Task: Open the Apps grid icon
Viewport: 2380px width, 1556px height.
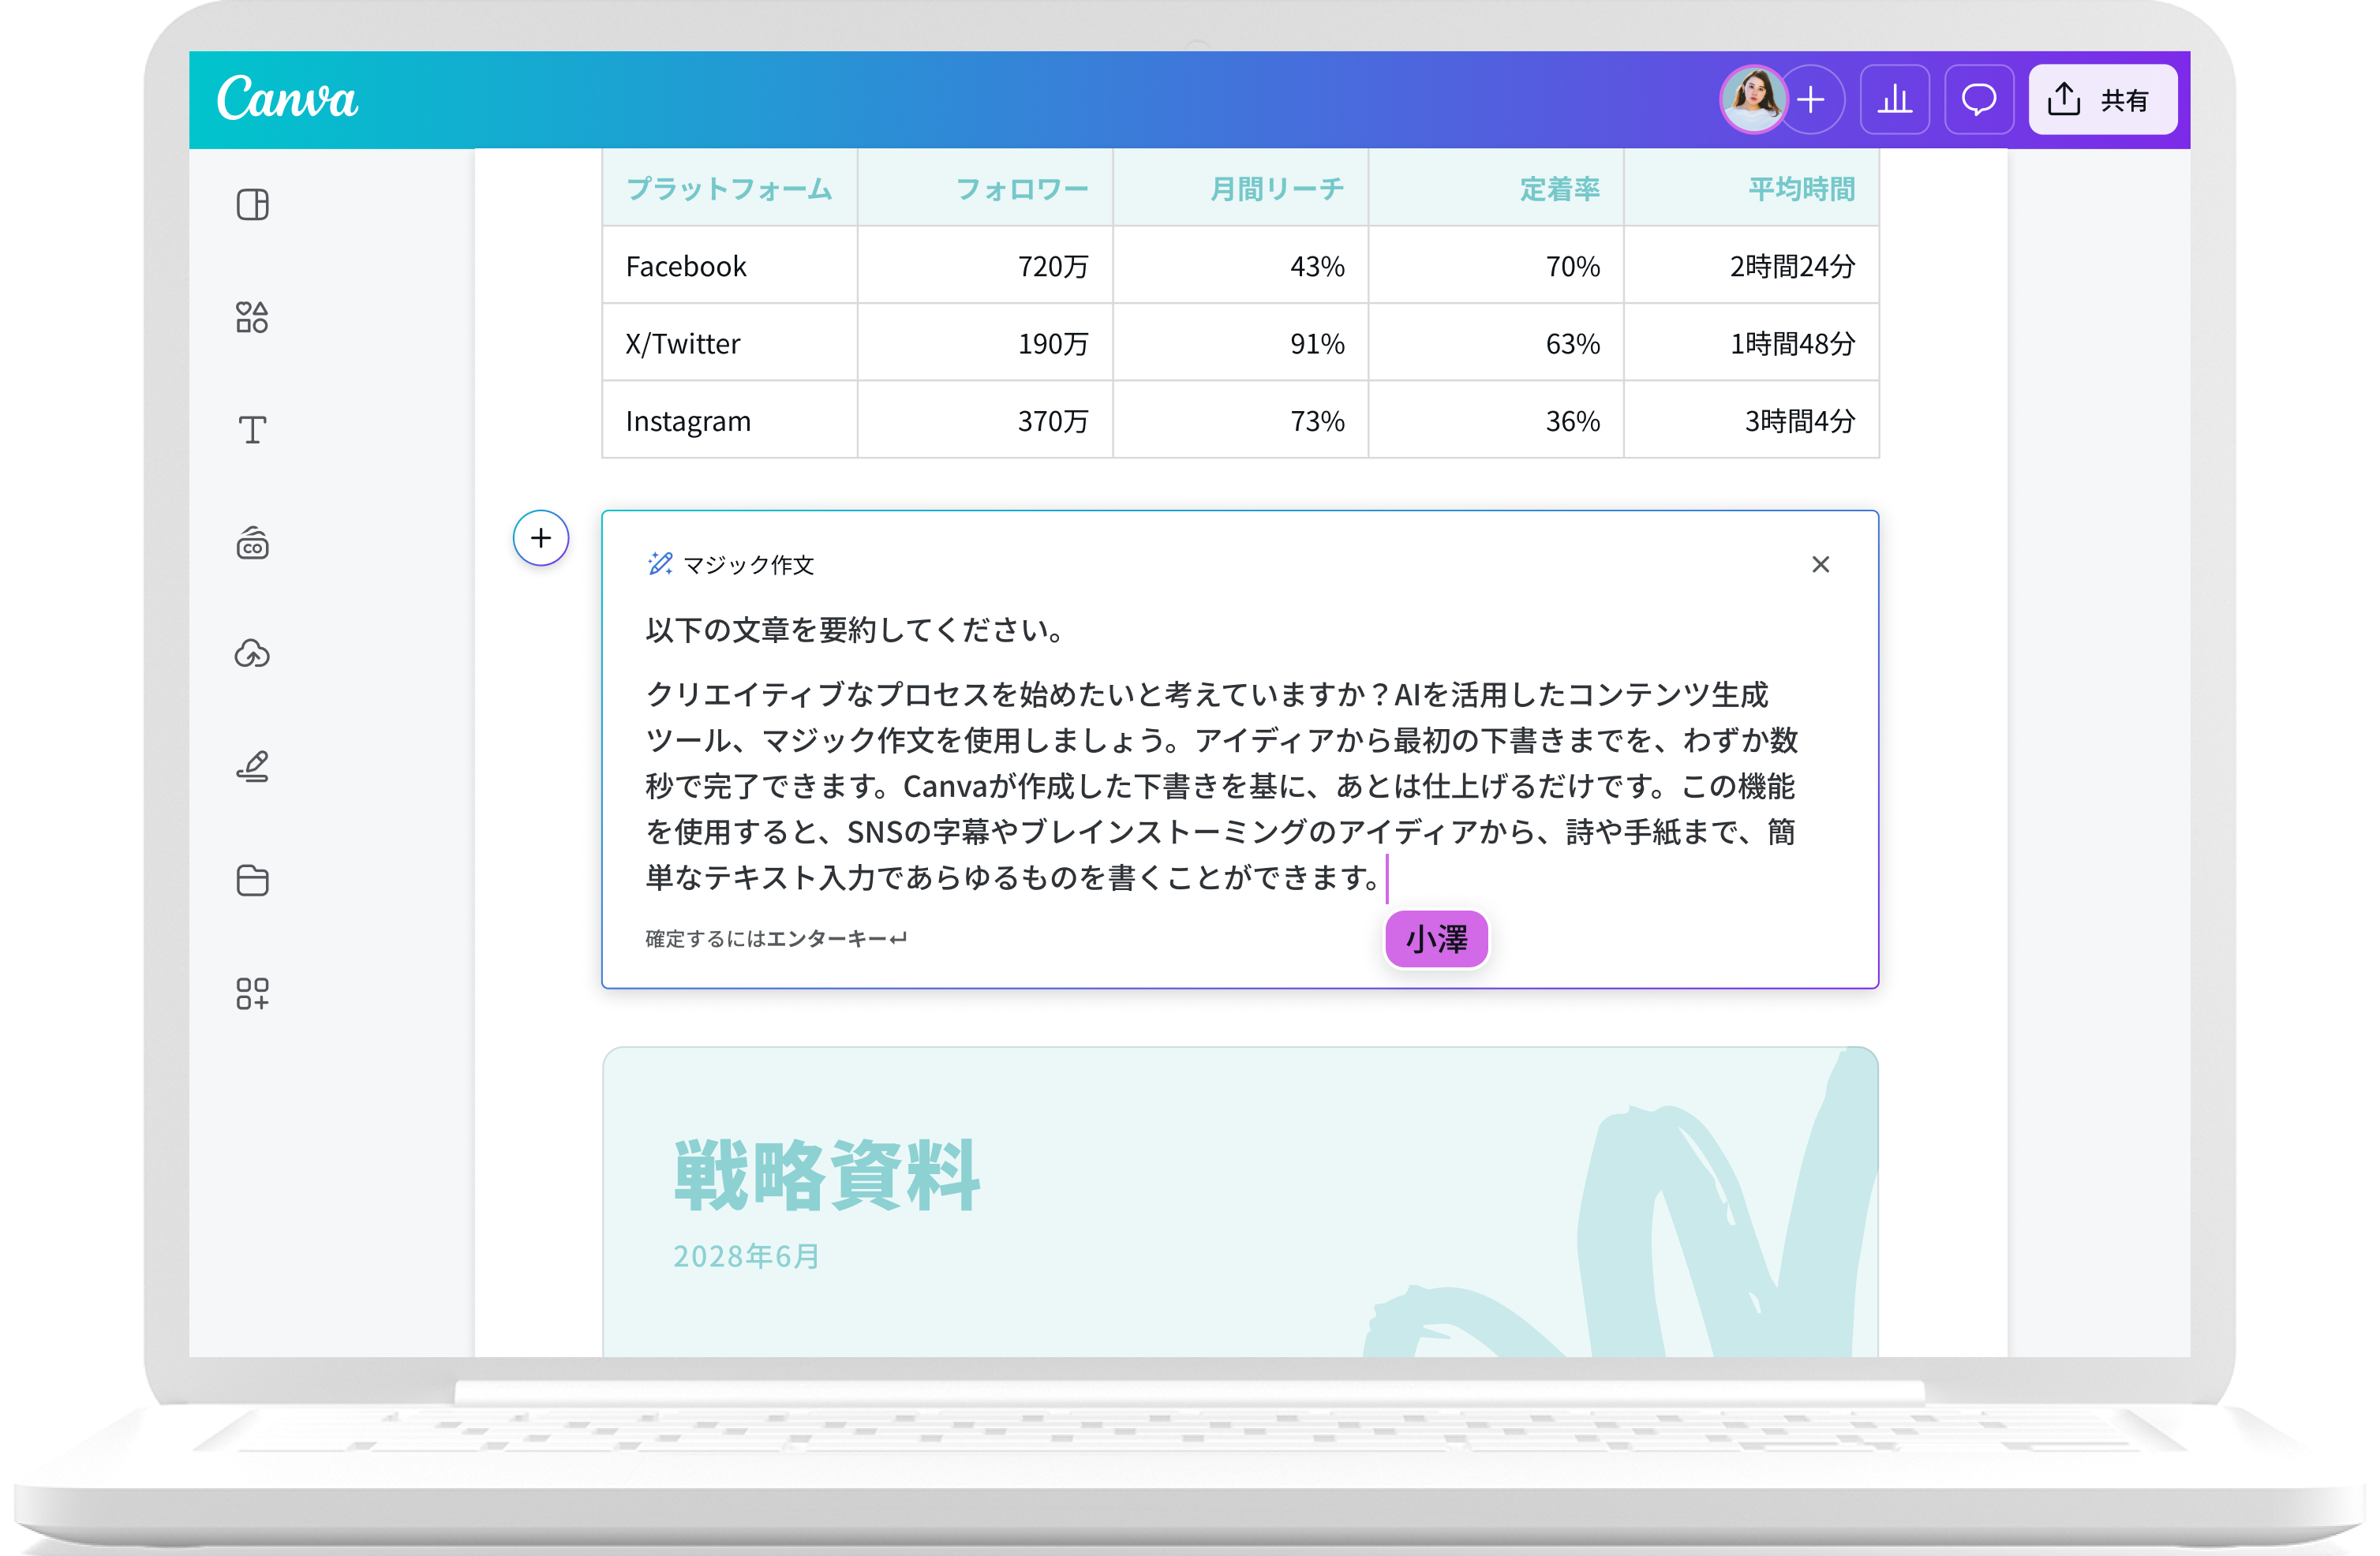Action: 252,993
